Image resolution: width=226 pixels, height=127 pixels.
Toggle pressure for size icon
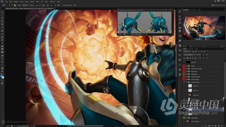[74, 5]
